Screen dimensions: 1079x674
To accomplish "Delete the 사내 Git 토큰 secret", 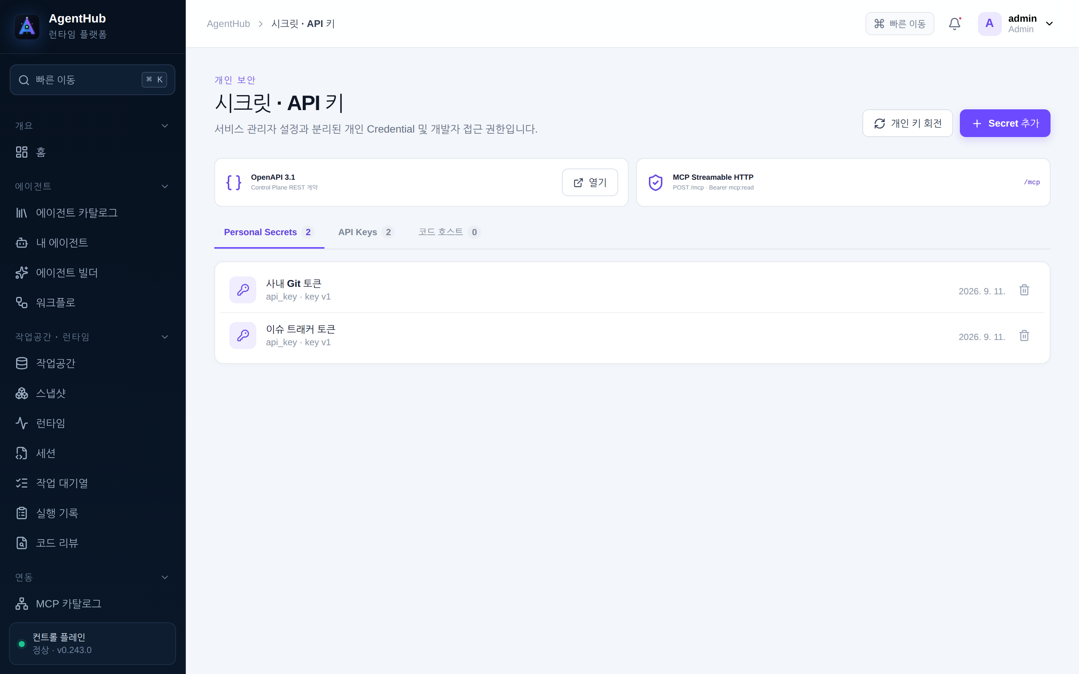I will 1024,290.
